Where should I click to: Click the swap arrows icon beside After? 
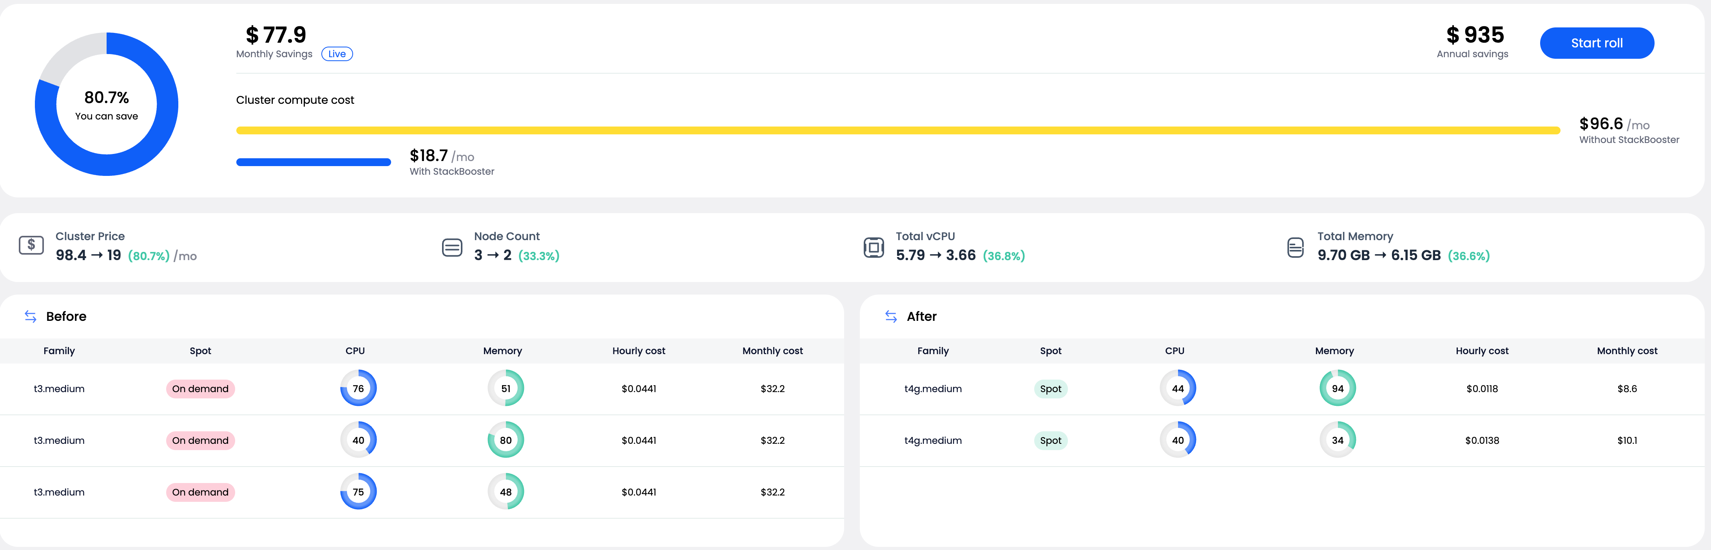[891, 316]
